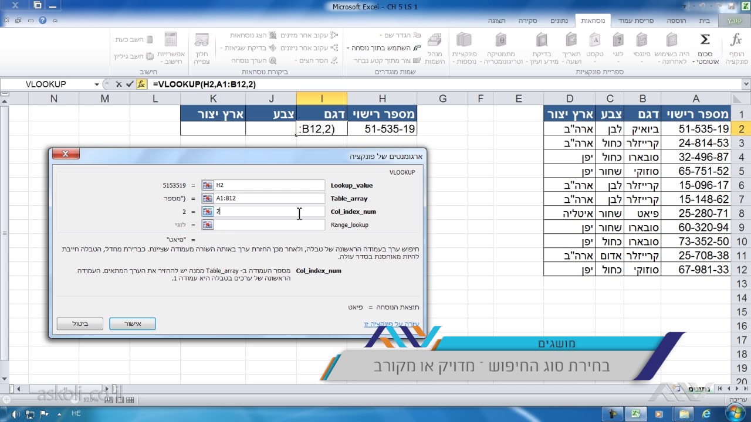Screen dimensions: 751x422
Task: Click collapse-dialog icon for Range_lookup field
Action: [x=208, y=224]
